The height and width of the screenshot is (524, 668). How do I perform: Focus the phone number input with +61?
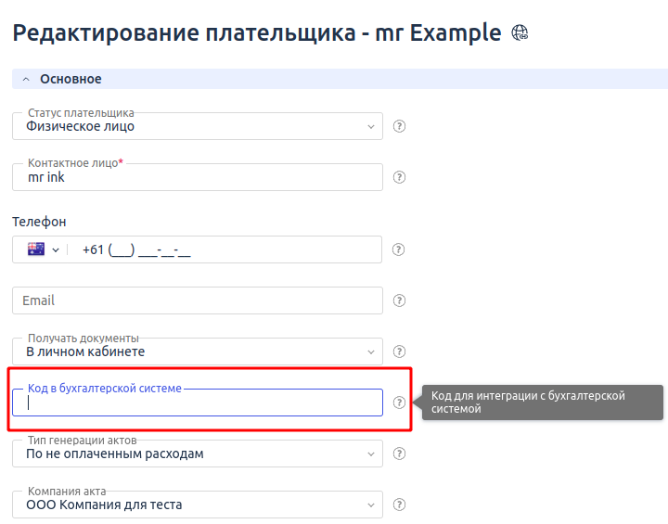pos(223,249)
